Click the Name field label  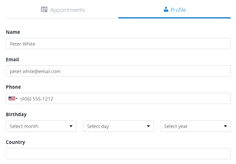point(13,32)
